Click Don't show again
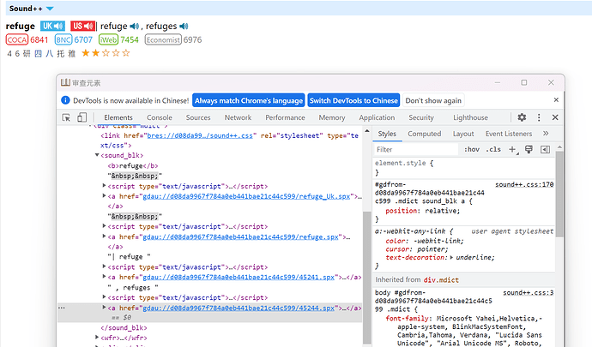The height and width of the screenshot is (347, 592). (x=433, y=100)
